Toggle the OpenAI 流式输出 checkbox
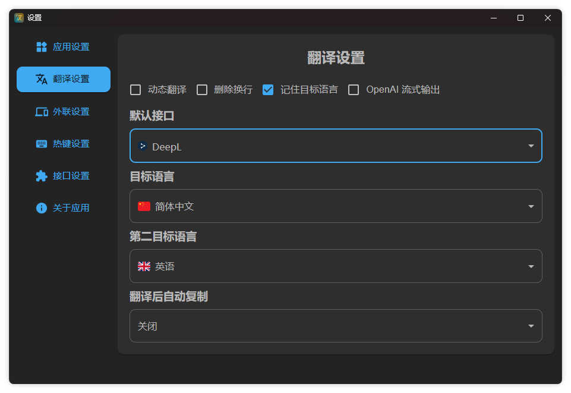The image size is (571, 393). (354, 90)
